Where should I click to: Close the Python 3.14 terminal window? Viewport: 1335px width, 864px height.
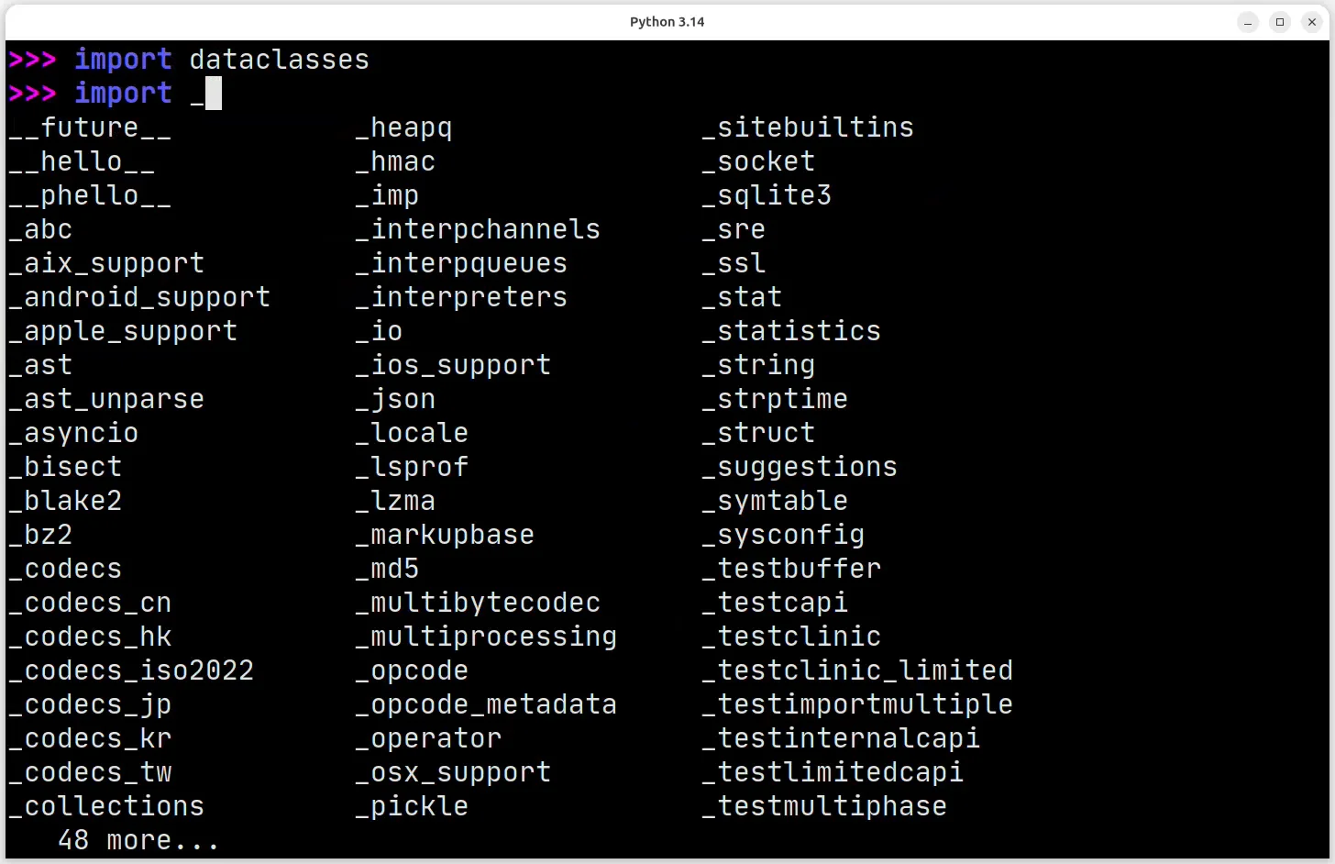pyautogui.click(x=1312, y=22)
